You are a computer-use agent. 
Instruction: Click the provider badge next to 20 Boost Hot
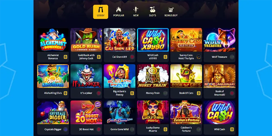pyautogui.click(x=99, y=129)
